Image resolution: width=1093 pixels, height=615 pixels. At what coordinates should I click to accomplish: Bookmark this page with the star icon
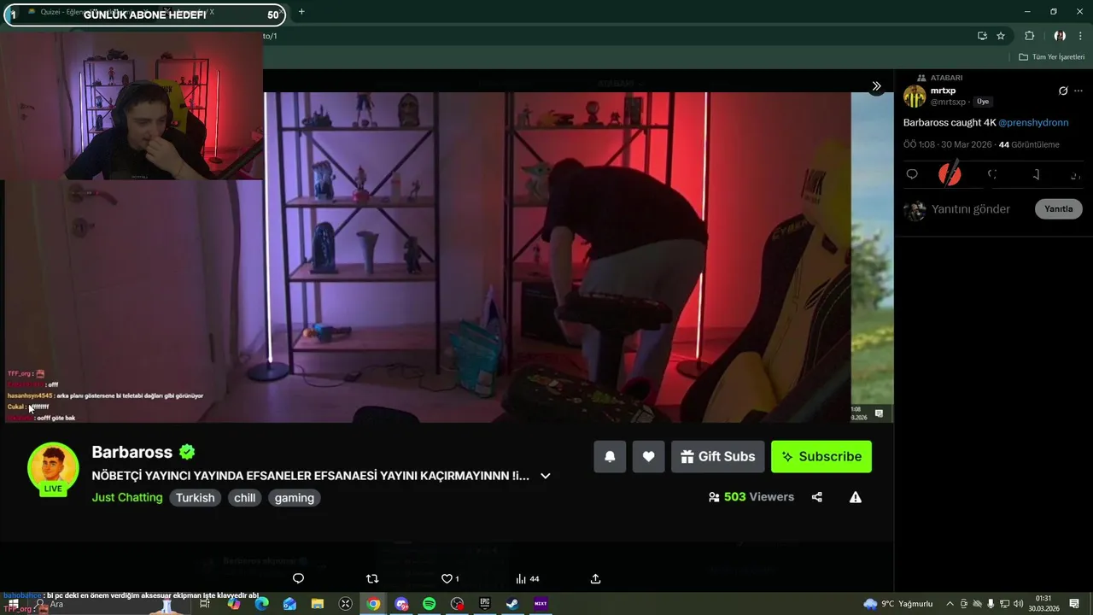click(1001, 36)
